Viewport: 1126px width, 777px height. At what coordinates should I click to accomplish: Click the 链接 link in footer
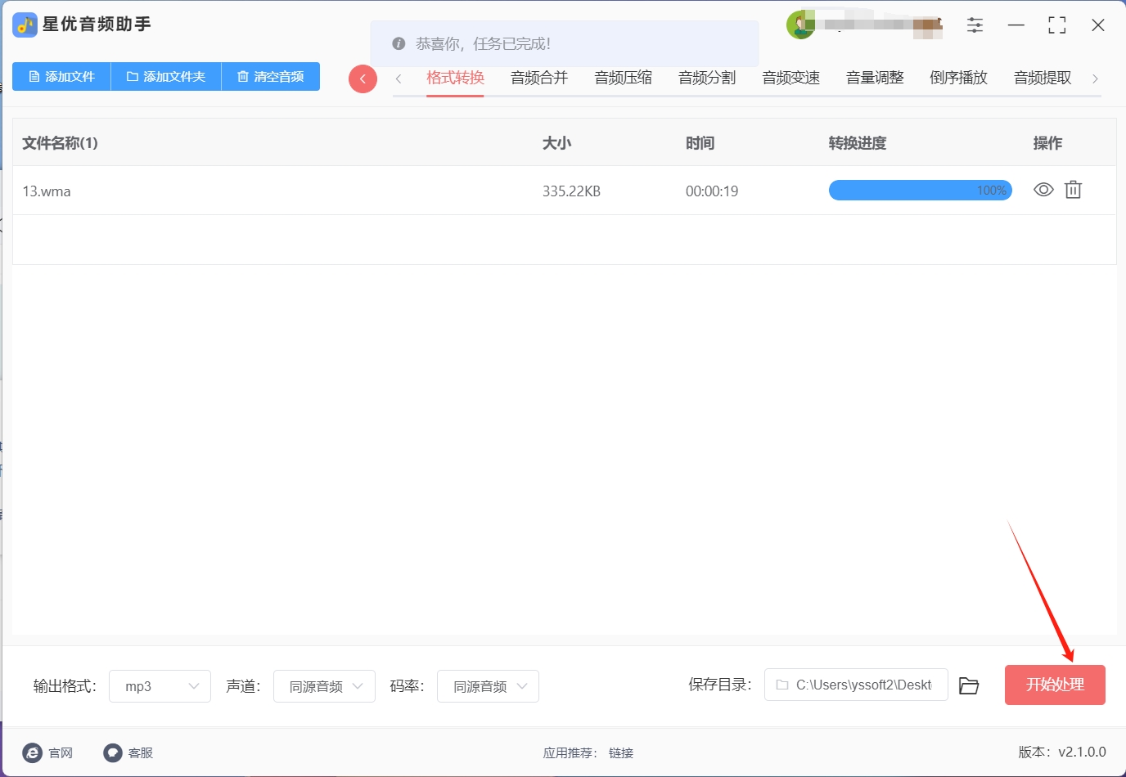point(621,752)
